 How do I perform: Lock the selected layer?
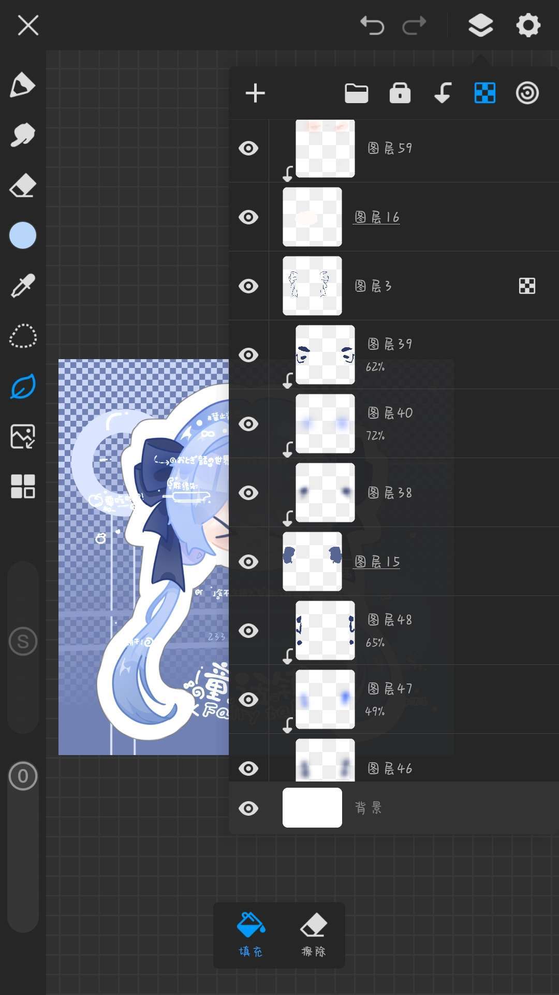(400, 93)
